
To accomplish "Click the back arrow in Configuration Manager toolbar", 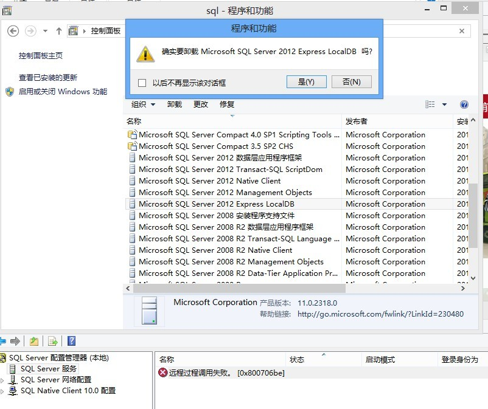I will [x=2, y=341].
